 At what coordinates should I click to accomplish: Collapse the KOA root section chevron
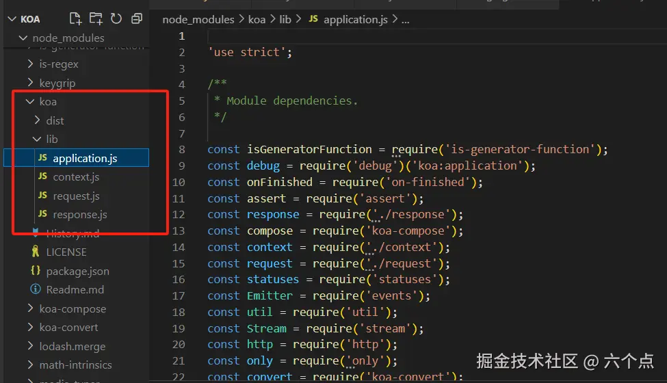12,19
